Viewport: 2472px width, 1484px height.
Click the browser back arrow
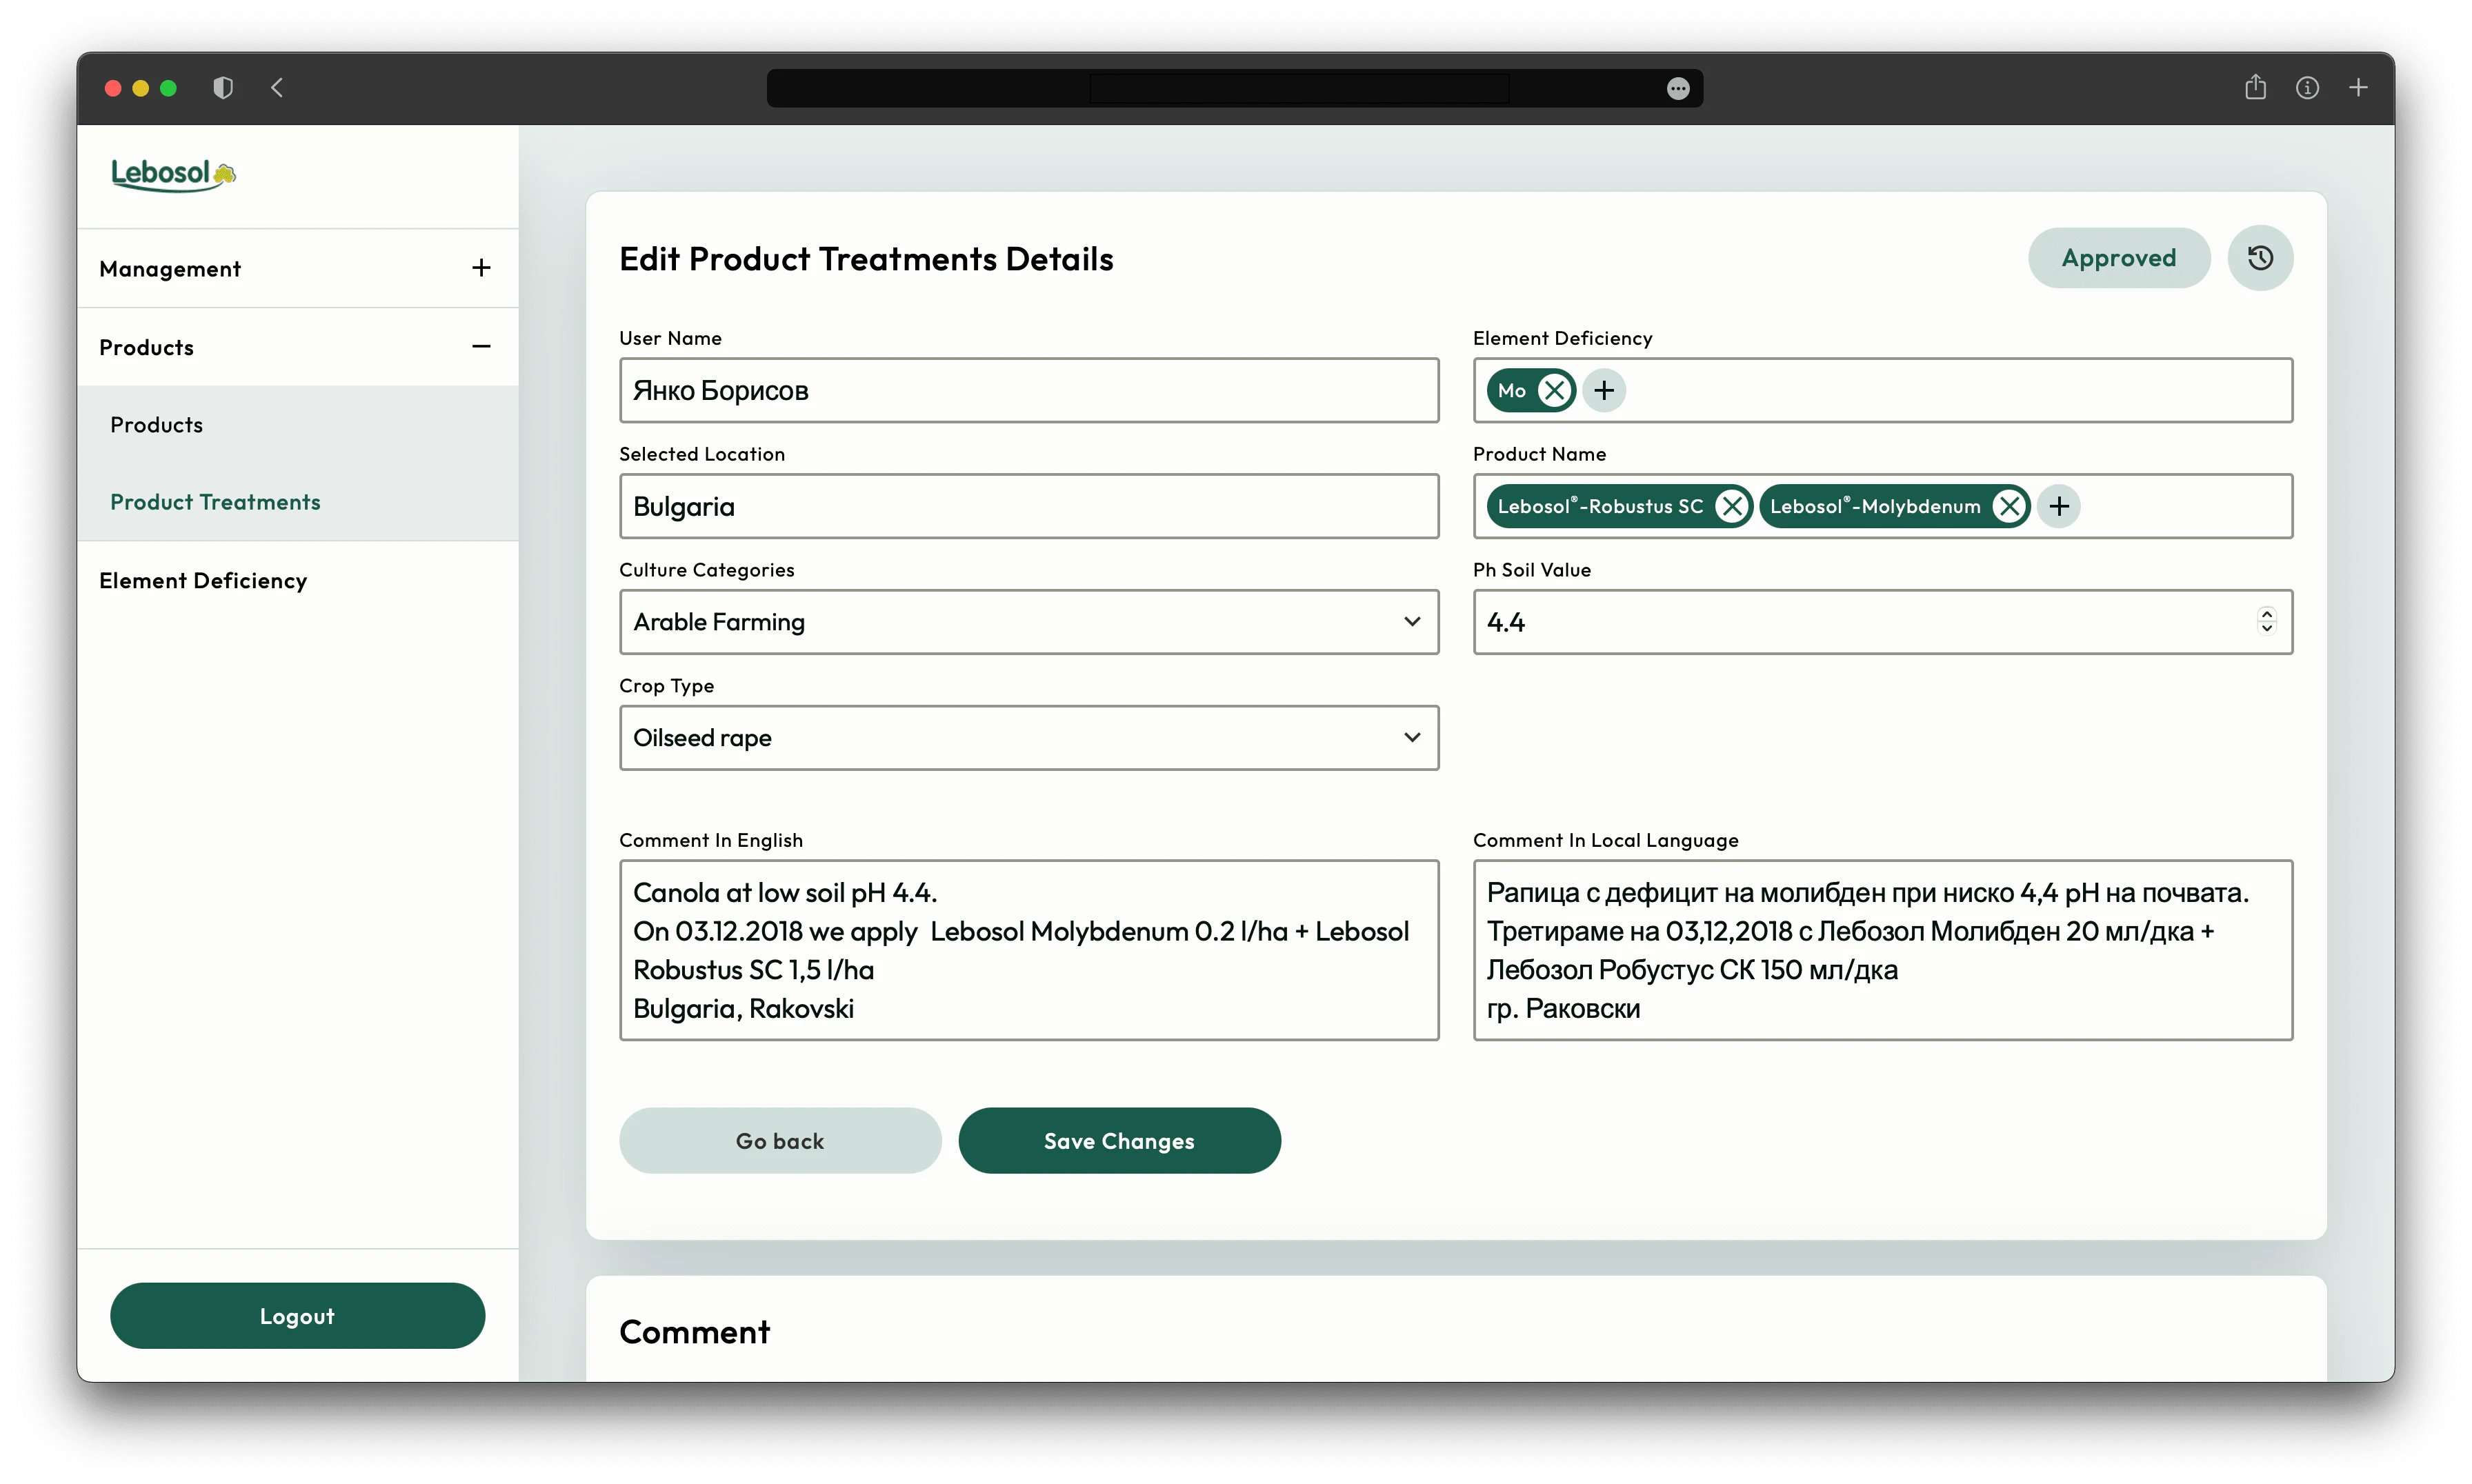tap(277, 88)
